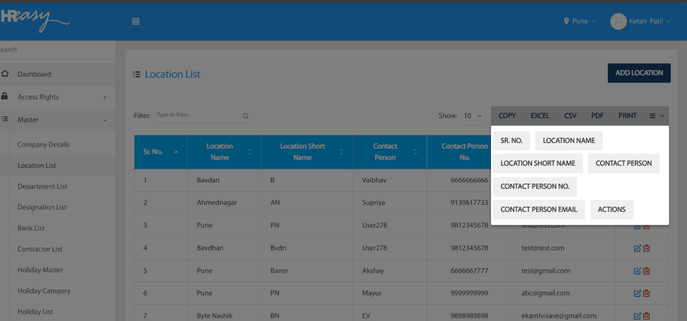Collapse the column visibility dropdown button

click(x=657, y=116)
